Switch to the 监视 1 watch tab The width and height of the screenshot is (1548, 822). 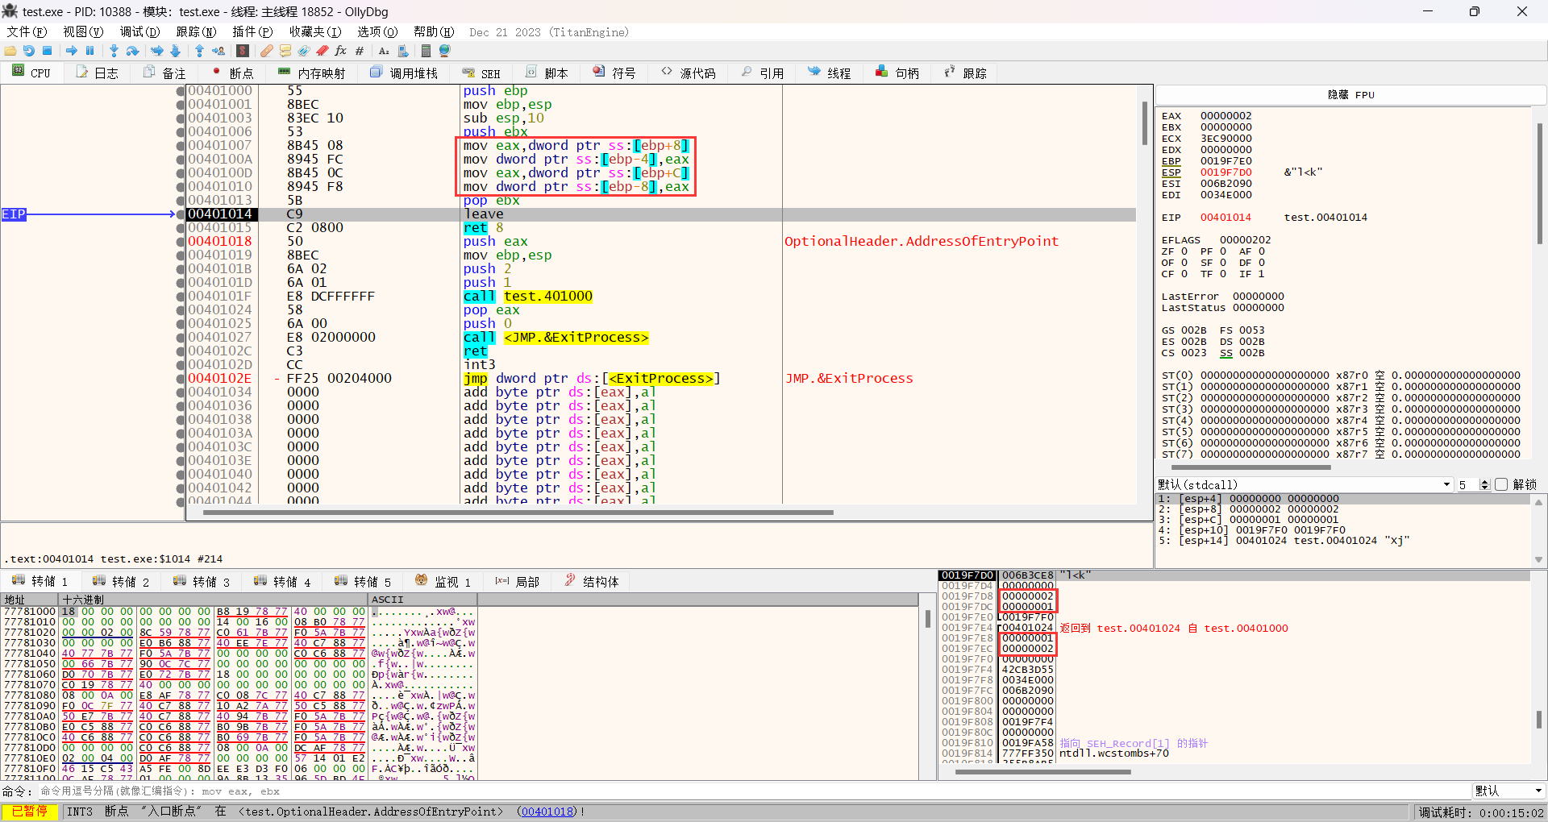click(443, 581)
